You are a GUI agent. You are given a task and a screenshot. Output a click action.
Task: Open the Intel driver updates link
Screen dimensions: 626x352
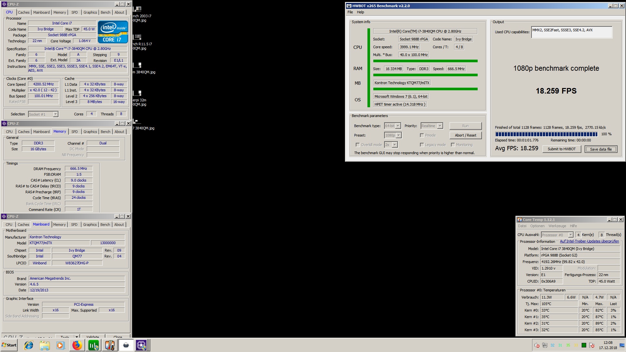pos(589,241)
